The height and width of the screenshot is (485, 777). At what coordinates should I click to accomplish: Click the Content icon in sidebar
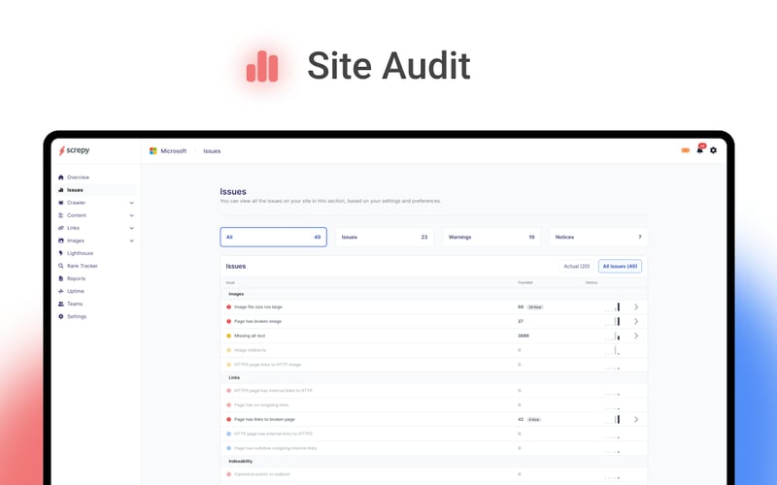(x=61, y=215)
